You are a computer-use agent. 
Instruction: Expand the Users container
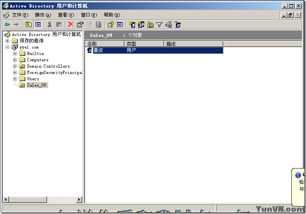(x=15, y=79)
